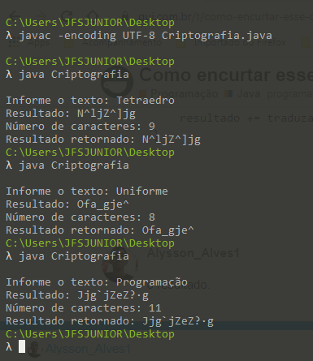The image size is (313, 361).
Task: Click the 'Informe o texto: Uniforme' line
Action: [x=87, y=191]
